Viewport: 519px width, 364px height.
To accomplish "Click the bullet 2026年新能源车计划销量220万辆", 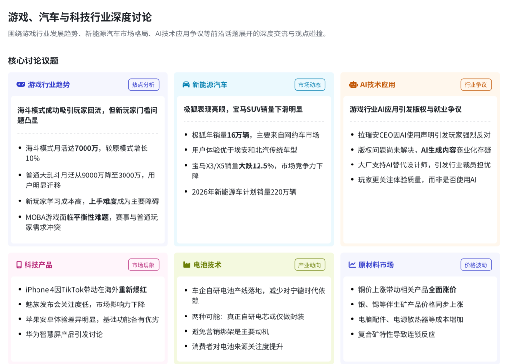I will [x=244, y=192].
